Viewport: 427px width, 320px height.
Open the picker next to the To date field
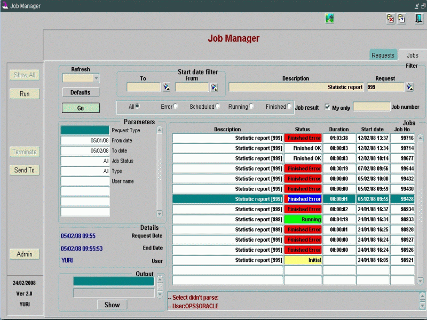166,87
